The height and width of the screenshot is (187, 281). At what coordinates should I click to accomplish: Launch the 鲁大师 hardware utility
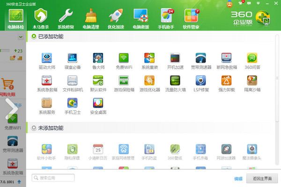click(98, 59)
